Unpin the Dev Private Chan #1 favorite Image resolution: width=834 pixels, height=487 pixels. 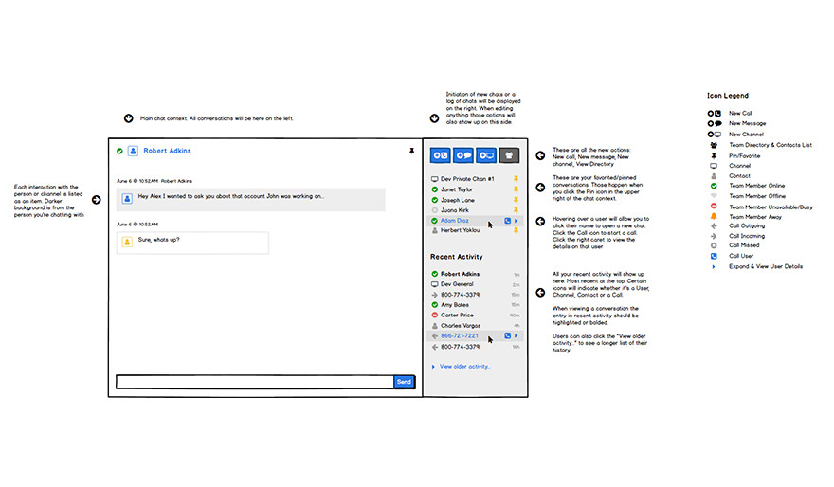coord(517,178)
